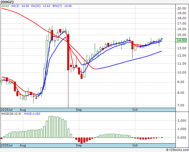Viewport: 189px width, 152px height.
Task: Click the 2.000 MACD axis label
Action: [182, 121]
